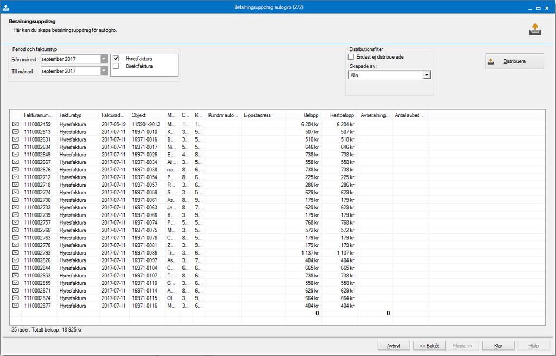Click envelope icon for invoice 1110002649

coord(16,154)
